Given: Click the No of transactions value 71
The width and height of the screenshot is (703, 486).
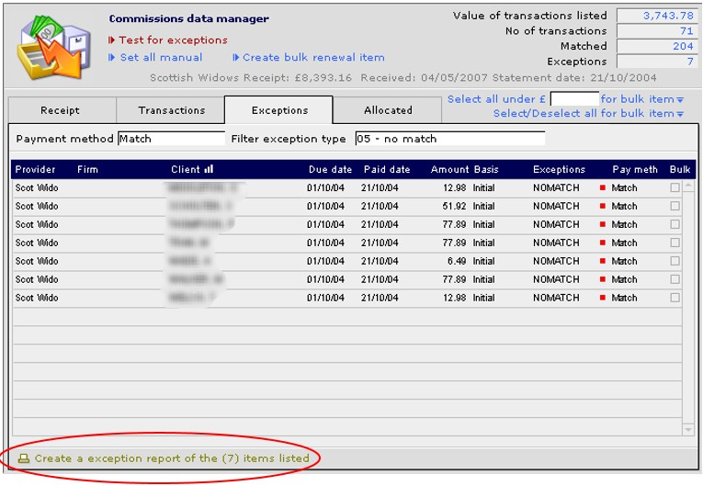Looking at the screenshot, I should (657, 31).
